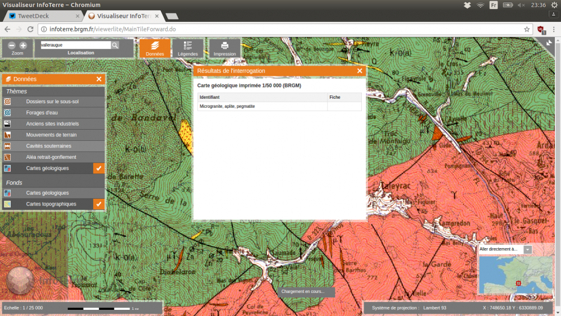Image resolution: width=561 pixels, height=316 pixels.
Task: Select Cavités souterraines theme
Action: 53,146
